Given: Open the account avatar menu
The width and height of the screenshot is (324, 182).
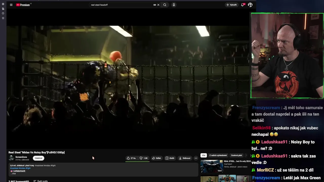Looking at the screenshot, I should pyautogui.click(x=250, y=5).
